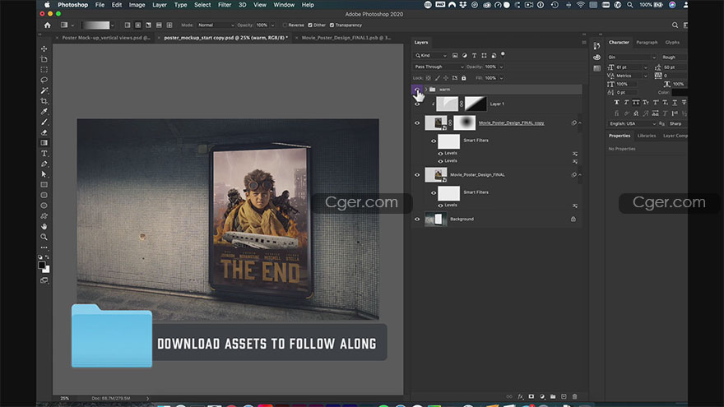724x407 pixels.
Task: Collapse Movie_Poster_Design_FINAL copy smart filters
Action: point(580,123)
